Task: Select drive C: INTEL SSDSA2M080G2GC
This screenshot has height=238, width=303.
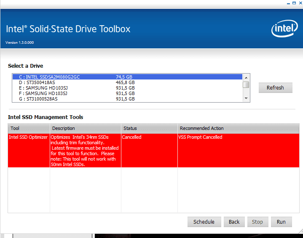Action: (127, 77)
